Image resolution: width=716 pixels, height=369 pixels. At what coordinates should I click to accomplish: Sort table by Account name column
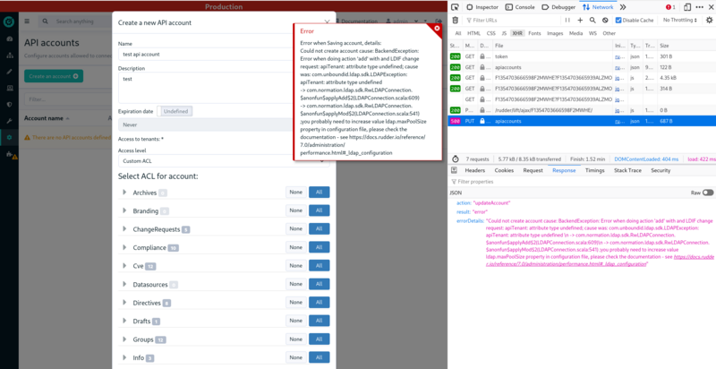coord(47,118)
